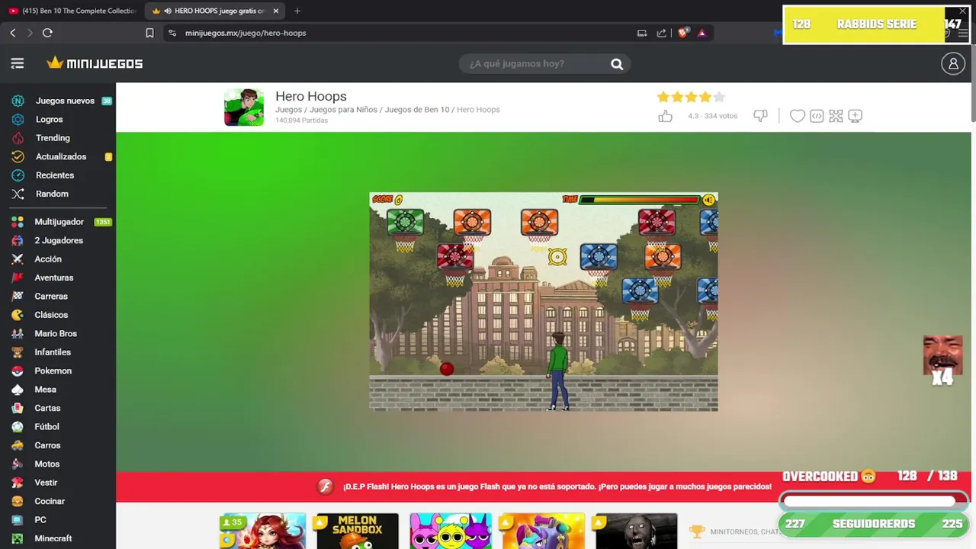
Task: Click the Juegos para Niños breadcrumb
Action: coord(343,110)
